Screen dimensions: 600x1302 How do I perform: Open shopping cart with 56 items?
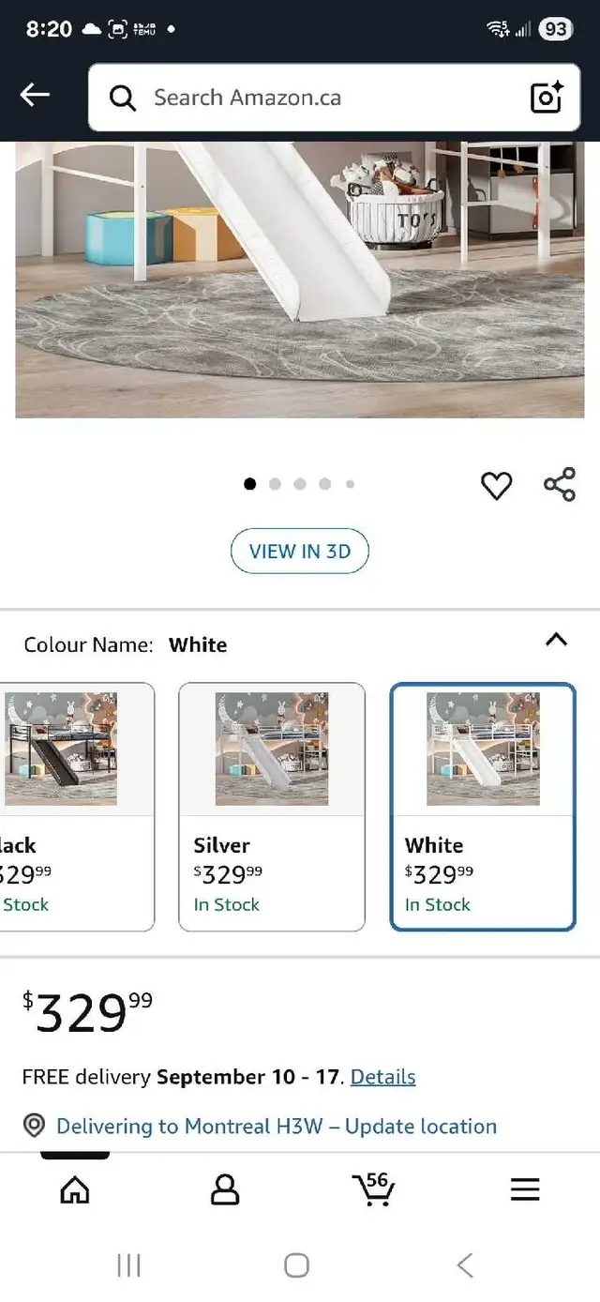coord(374,1189)
